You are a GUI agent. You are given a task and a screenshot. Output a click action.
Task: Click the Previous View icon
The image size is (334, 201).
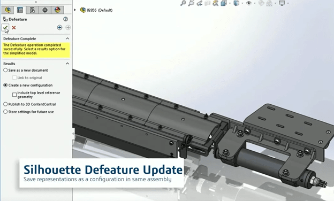(200, 3)
